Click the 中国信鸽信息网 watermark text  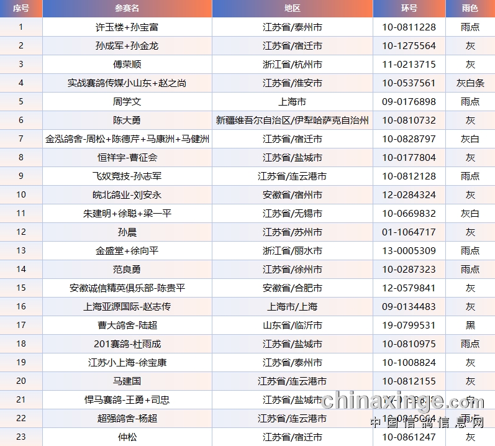coord(426,422)
